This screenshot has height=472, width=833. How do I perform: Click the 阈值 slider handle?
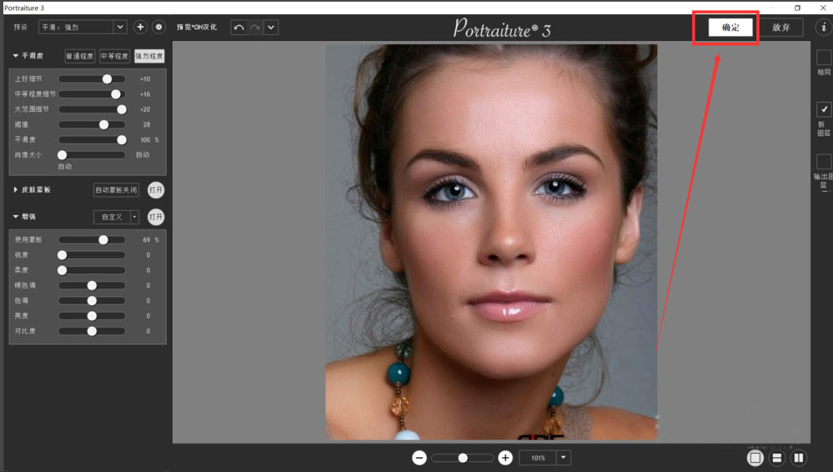pyautogui.click(x=104, y=124)
